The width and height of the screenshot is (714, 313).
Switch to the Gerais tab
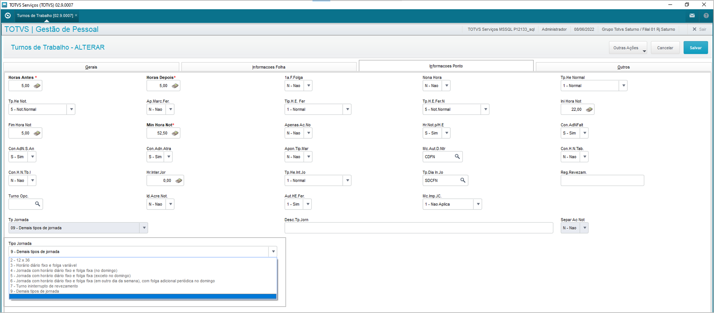coord(91,67)
